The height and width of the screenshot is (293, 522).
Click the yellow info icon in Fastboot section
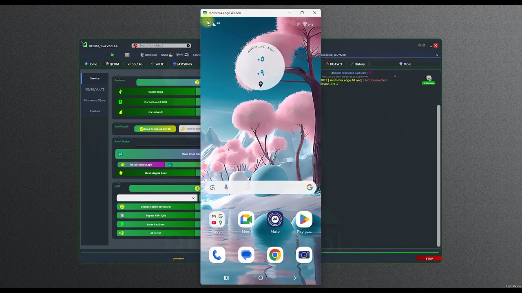[197, 82]
